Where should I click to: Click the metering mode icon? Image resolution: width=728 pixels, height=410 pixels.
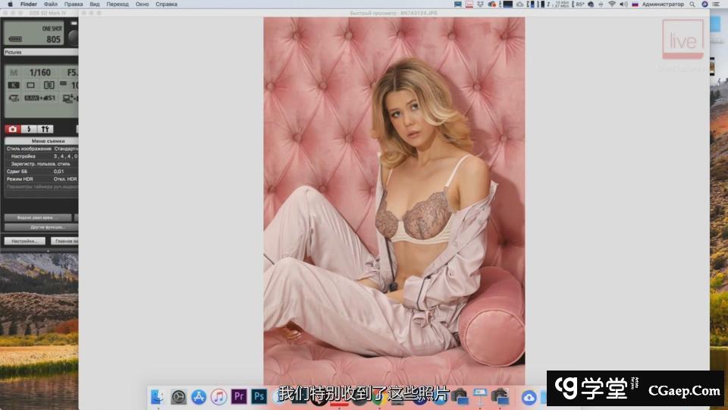pos(49,85)
